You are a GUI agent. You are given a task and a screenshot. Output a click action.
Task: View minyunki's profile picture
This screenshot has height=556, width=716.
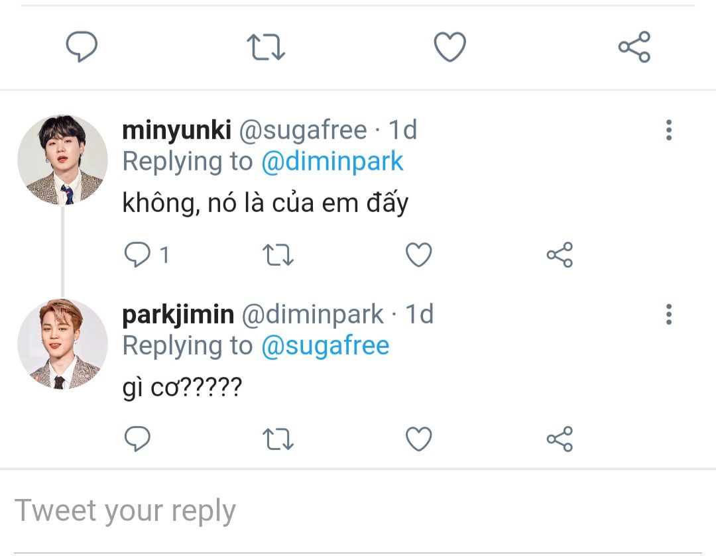pyautogui.click(x=62, y=160)
